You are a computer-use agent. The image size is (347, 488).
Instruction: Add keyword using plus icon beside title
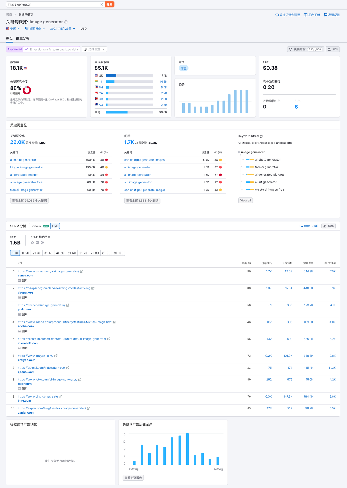pyautogui.click(x=66, y=22)
